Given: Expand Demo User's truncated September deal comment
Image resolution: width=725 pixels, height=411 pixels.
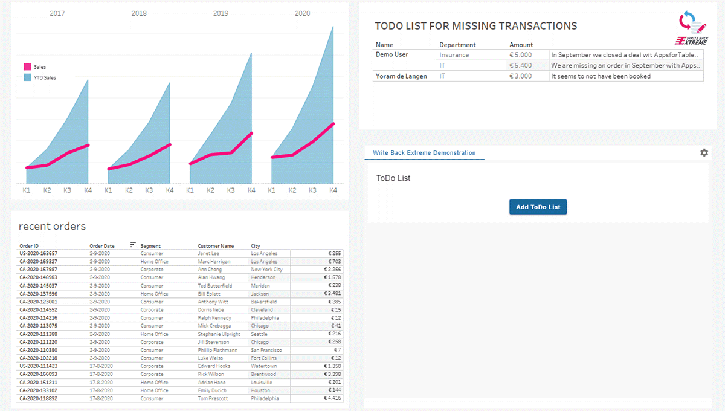Looking at the screenshot, I should click(627, 54).
